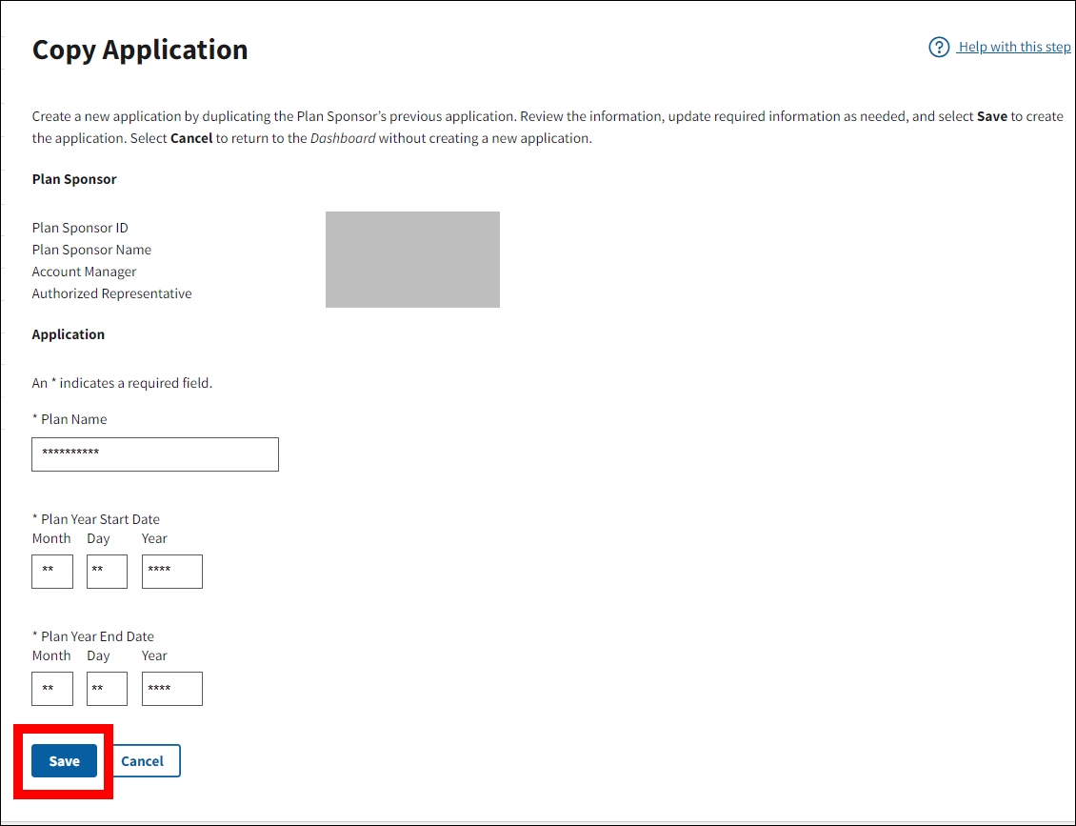This screenshot has height=826, width=1076.
Task: Click the Plan Year End Date Day field
Action: [x=107, y=689]
